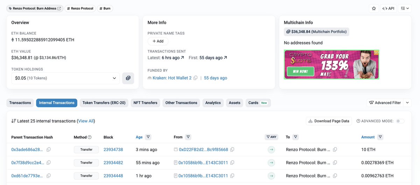The width and height of the screenshot is (420, 185).
Task: Open Kraken: Hot Wallet 2 link
Action: point(172,78)
